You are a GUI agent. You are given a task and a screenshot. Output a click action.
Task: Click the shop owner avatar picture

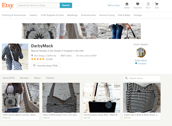(x=141, y=53)
